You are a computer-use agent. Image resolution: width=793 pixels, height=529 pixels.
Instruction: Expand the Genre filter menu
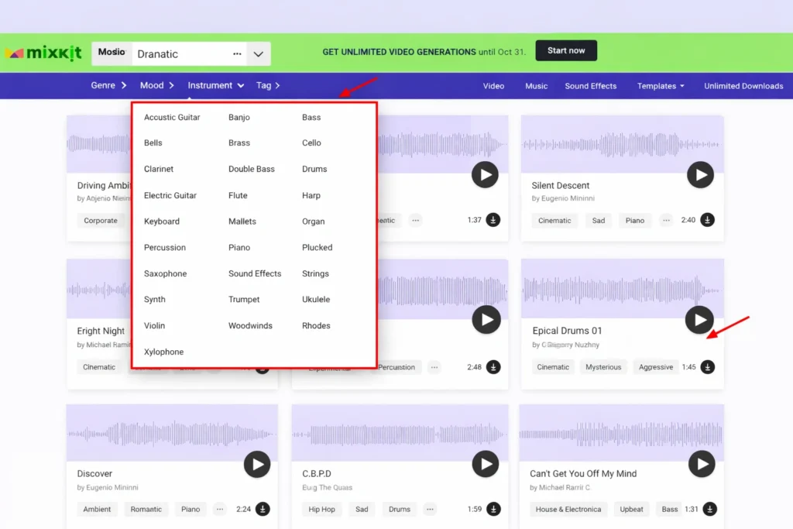pyautogui.click(x=108, y=86)
